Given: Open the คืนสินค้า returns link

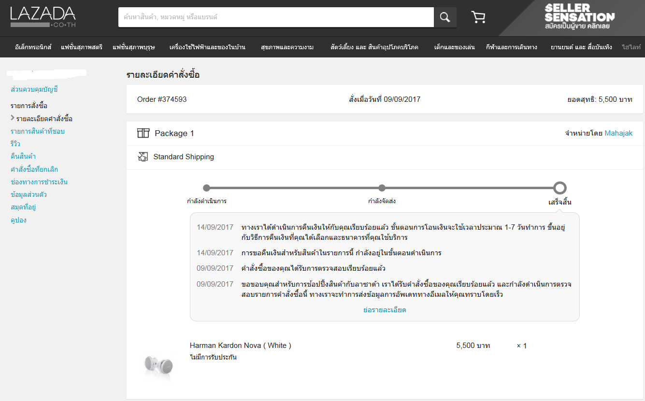Looking at the screenshot, I should pos(23,156).
